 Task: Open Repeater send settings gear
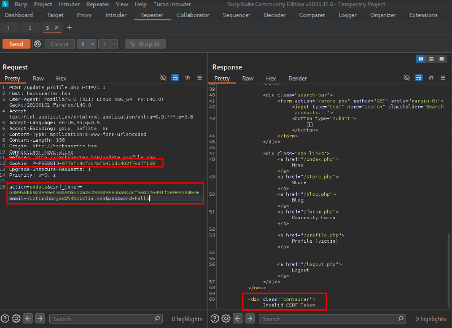[37, 44]
